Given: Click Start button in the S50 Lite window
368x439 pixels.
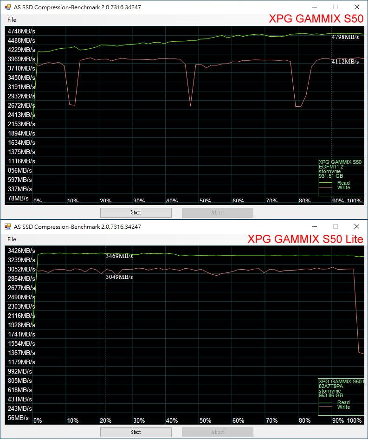Looking at the screenshot, I should coord(136,432).
